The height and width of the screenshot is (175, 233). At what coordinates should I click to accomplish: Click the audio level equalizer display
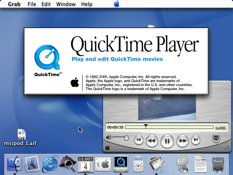tap(221, 127)
